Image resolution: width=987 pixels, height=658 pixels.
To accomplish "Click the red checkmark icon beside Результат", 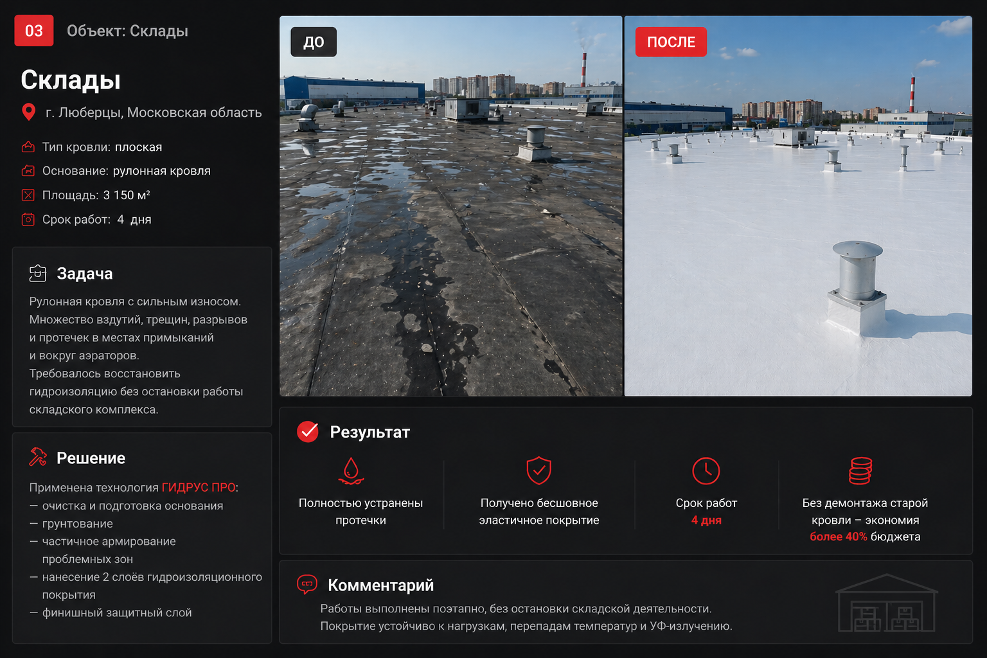I will pos(308,432).
